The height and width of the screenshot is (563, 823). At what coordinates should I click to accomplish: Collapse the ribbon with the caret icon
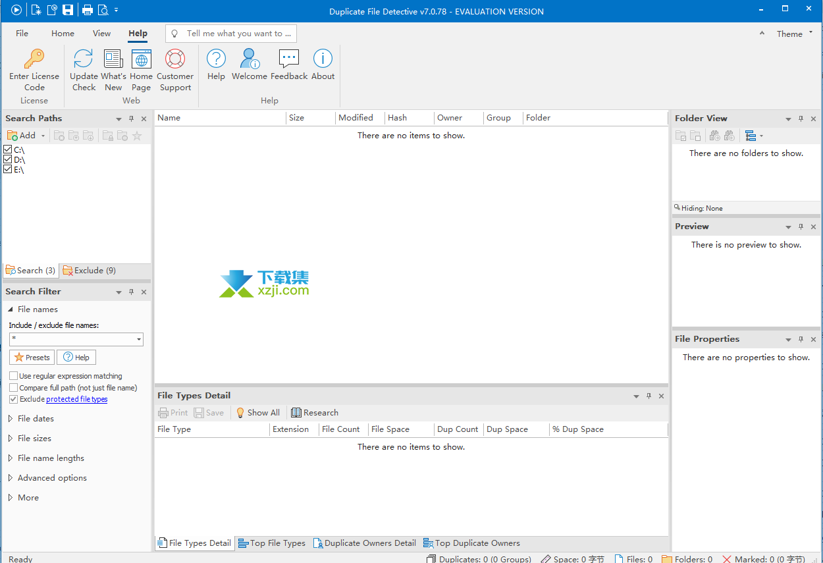[762, 33]
